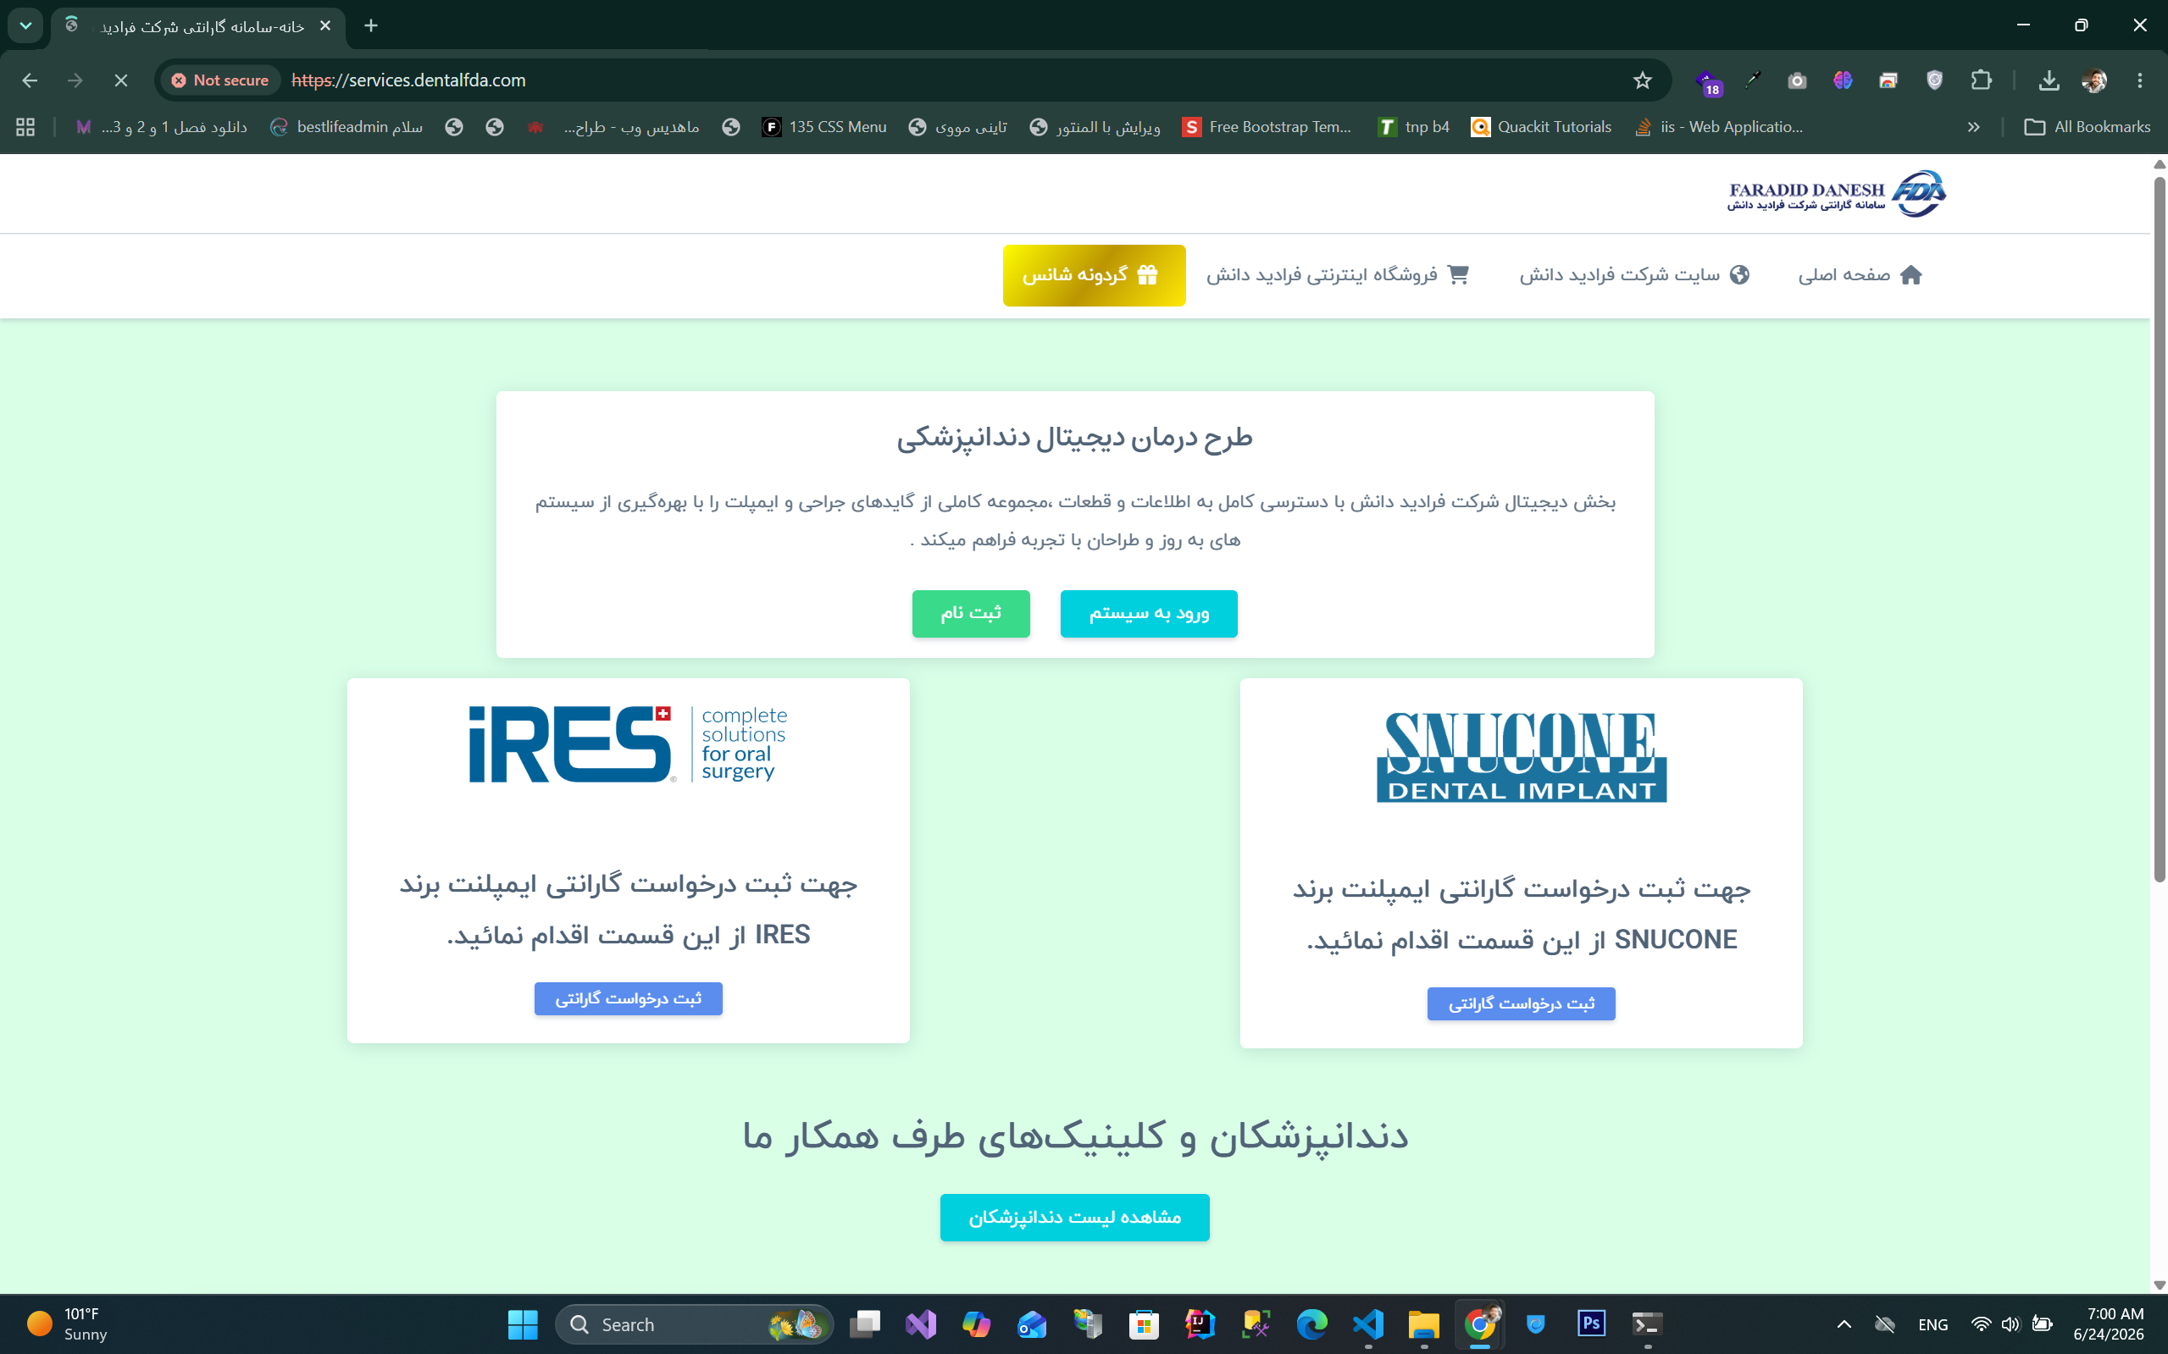Open the camera screenshot extension

click(x=1797, y=80)
